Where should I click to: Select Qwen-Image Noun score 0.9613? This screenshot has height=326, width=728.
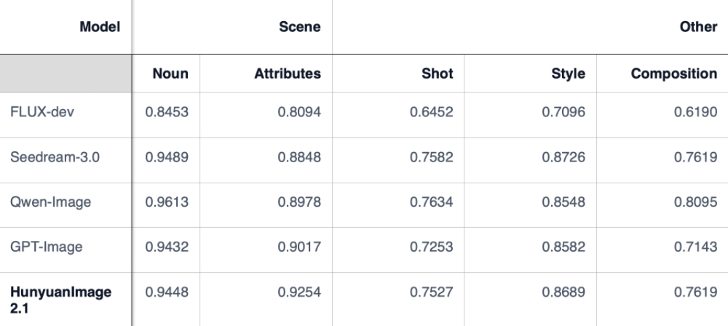167,202
